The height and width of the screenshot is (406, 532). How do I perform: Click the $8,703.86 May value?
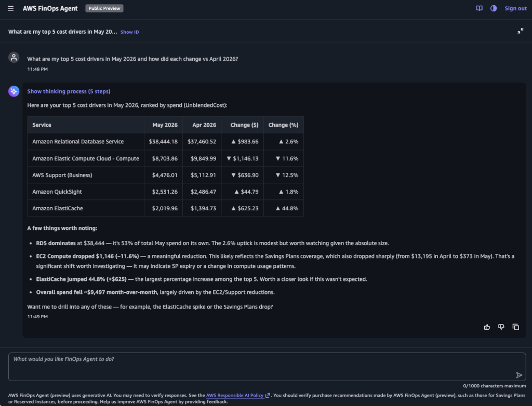pos(165,158)
